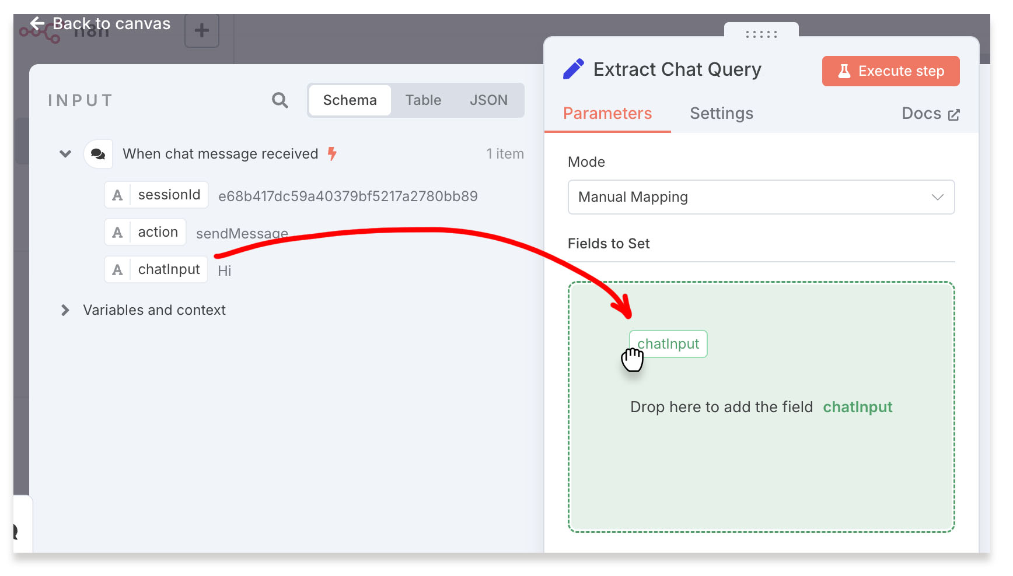Expand Variables and context section
The height and width of the screenshot is (576, 1013).
[65, 310]
